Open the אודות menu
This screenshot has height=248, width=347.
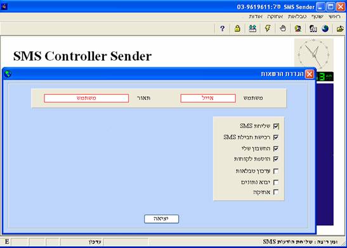(256, 17)
